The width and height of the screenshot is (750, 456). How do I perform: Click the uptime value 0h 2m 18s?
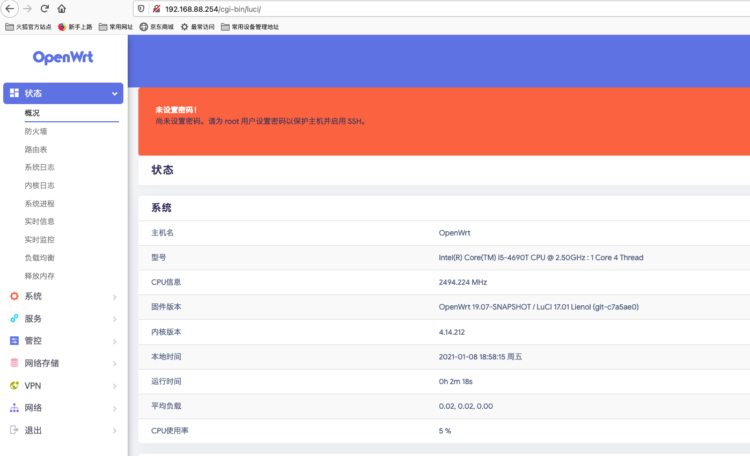click(x=455, y=381)
